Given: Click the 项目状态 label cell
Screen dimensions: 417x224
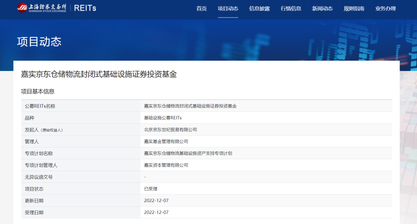Looking at the screenshot, I should (x=81, y=189).
